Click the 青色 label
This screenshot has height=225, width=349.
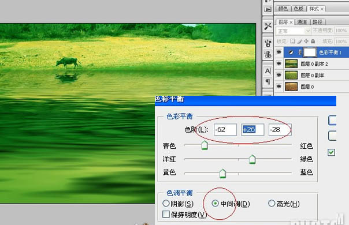point(169,146)
